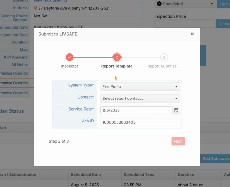
Task: Click the Completed status badge icon
Action: point(159,4)
